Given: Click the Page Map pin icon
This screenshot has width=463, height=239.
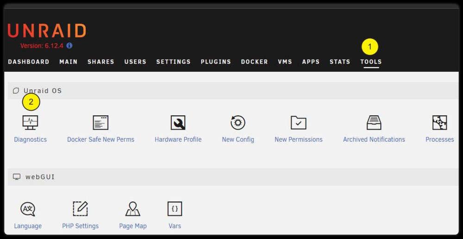Looking at the screenshot, I should [x=133, y=209].
